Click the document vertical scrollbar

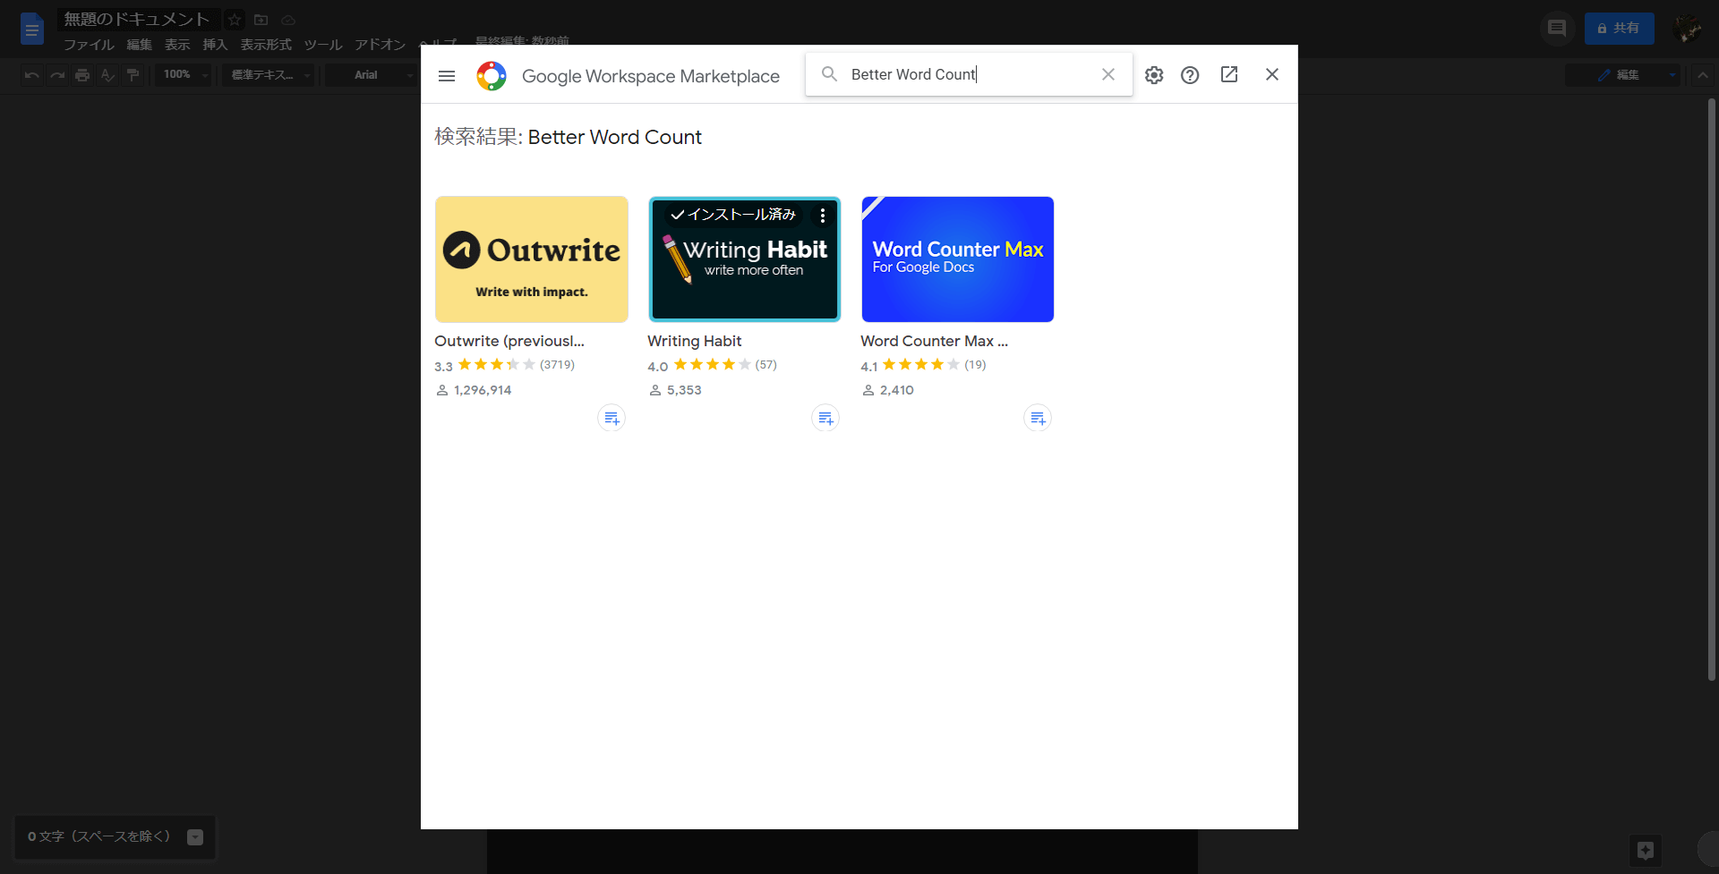point(1711,389)
